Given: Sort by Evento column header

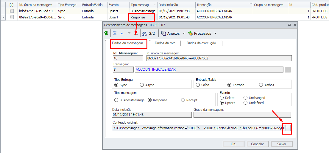Looking at the screenshot, I should [118, 5].
